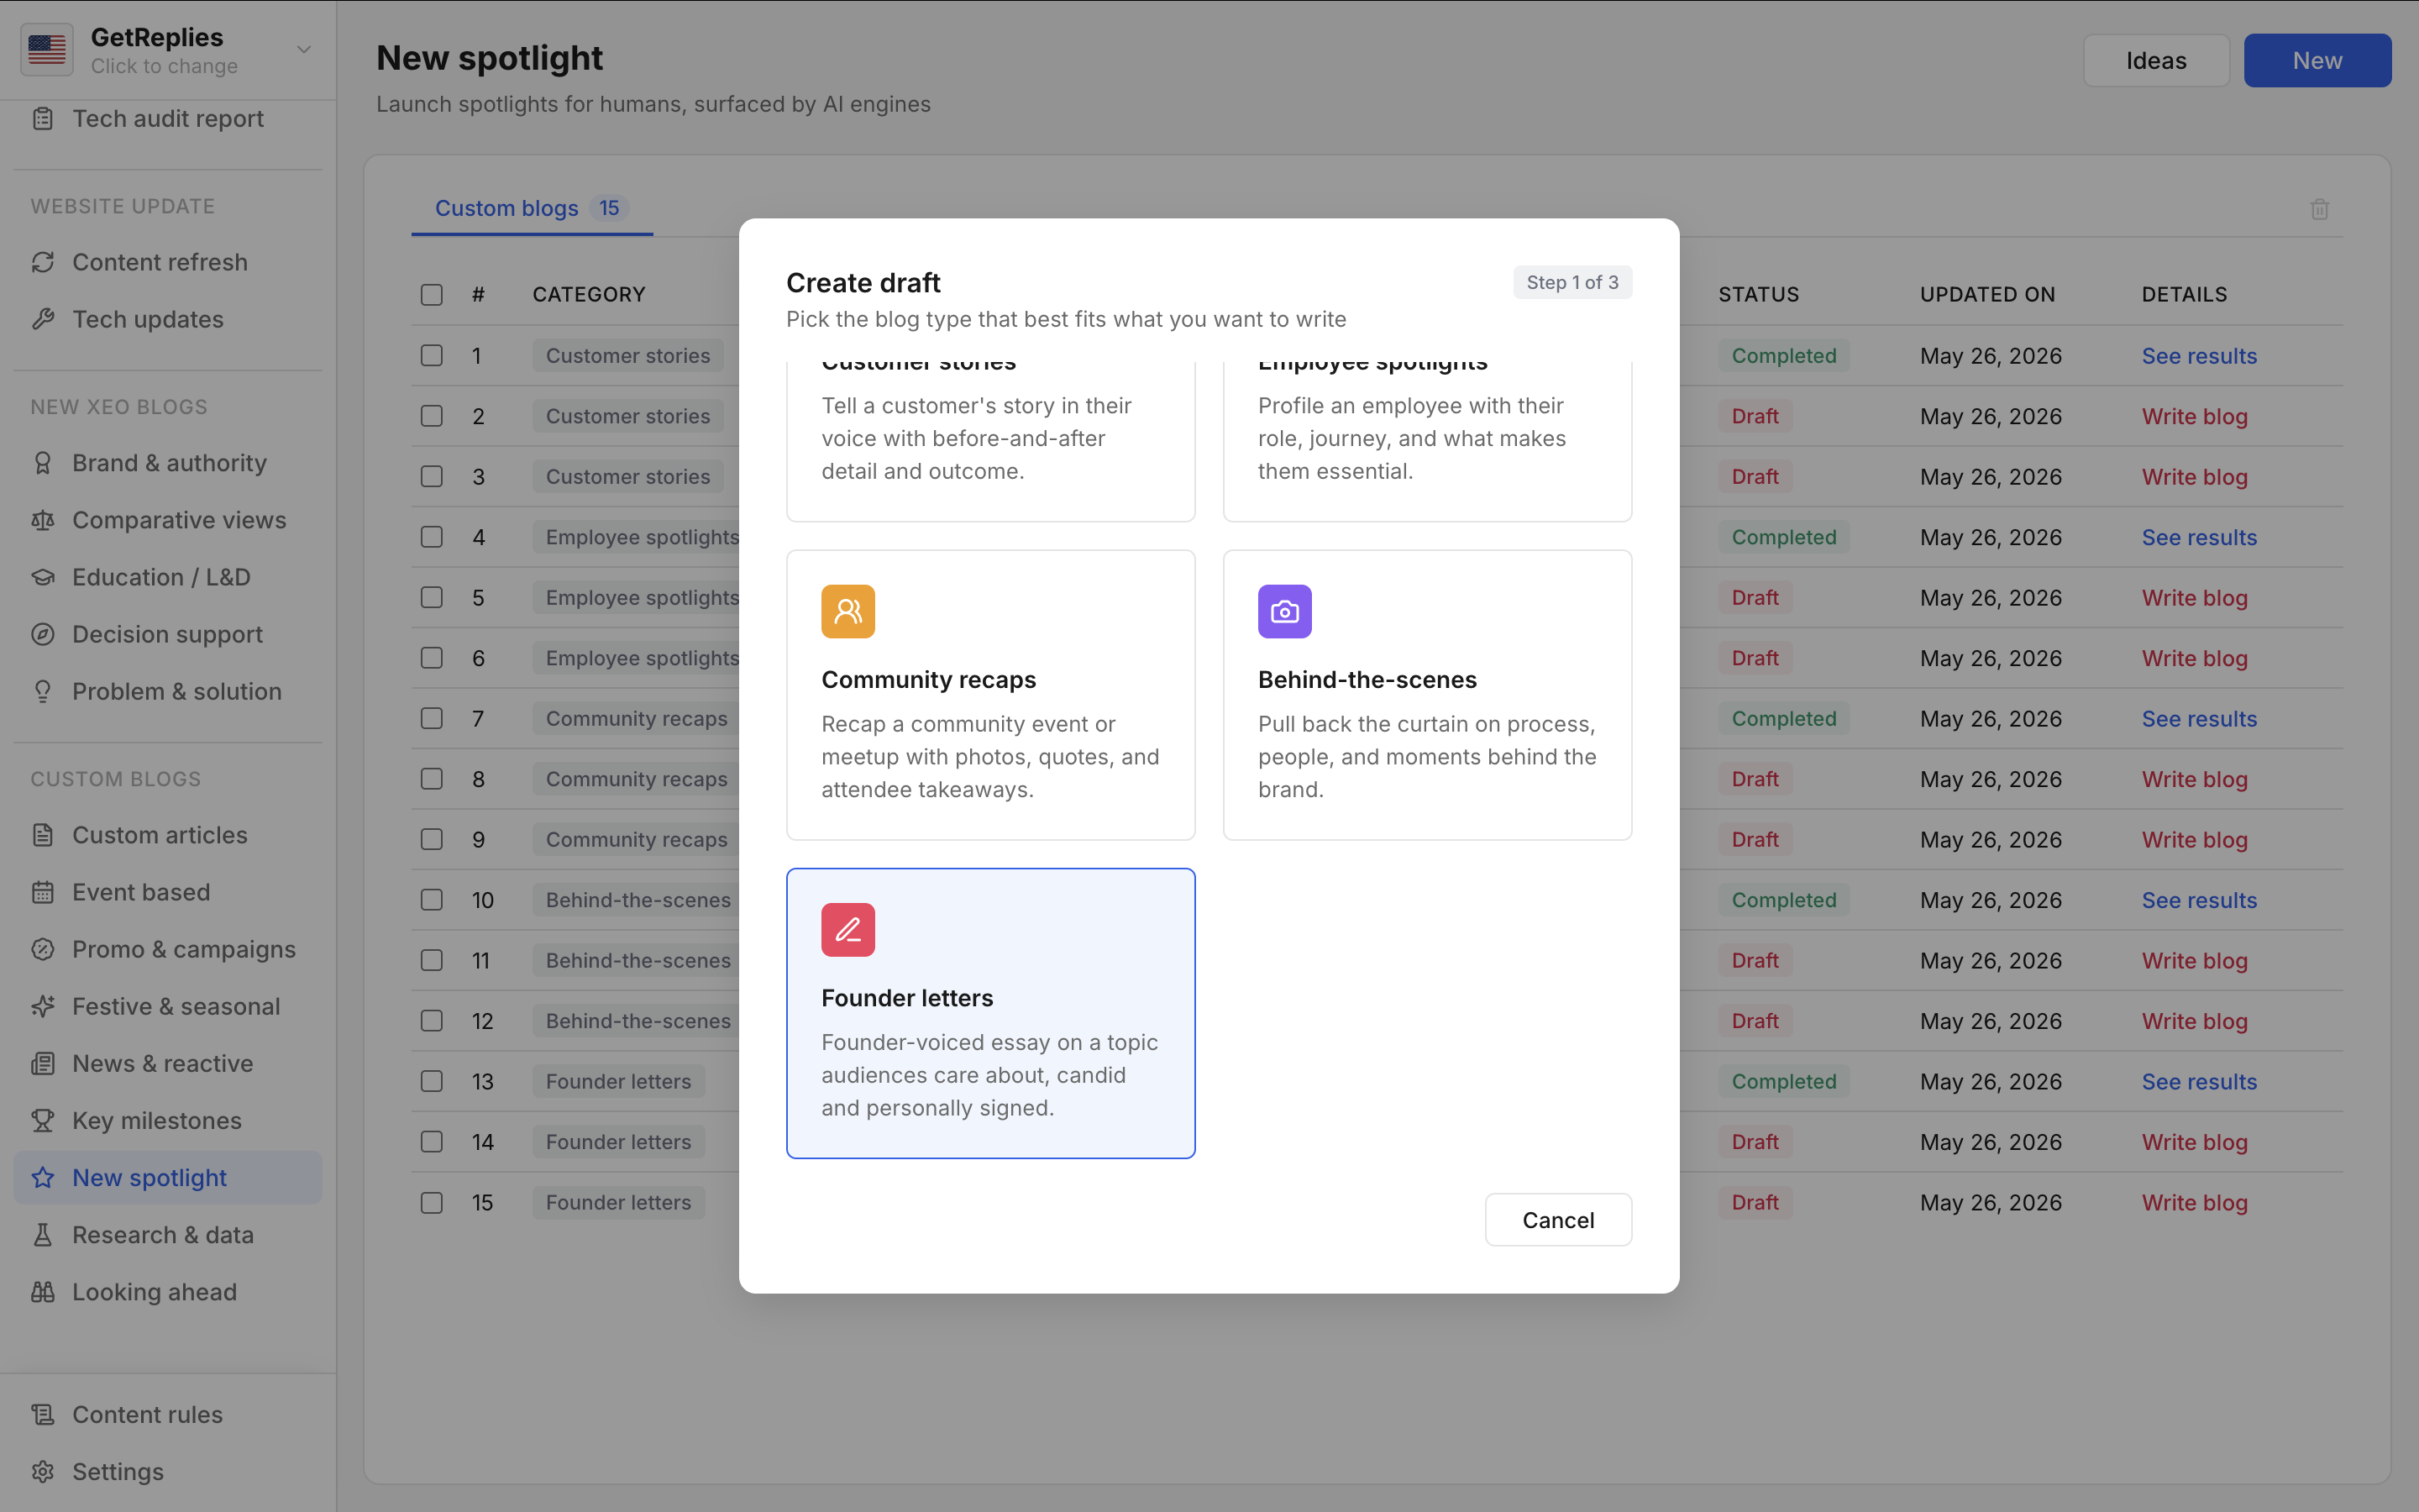This screenshot has width=2419, height=1512.
Task: Open Tech audit report in the sidebar
Action: 168,118
